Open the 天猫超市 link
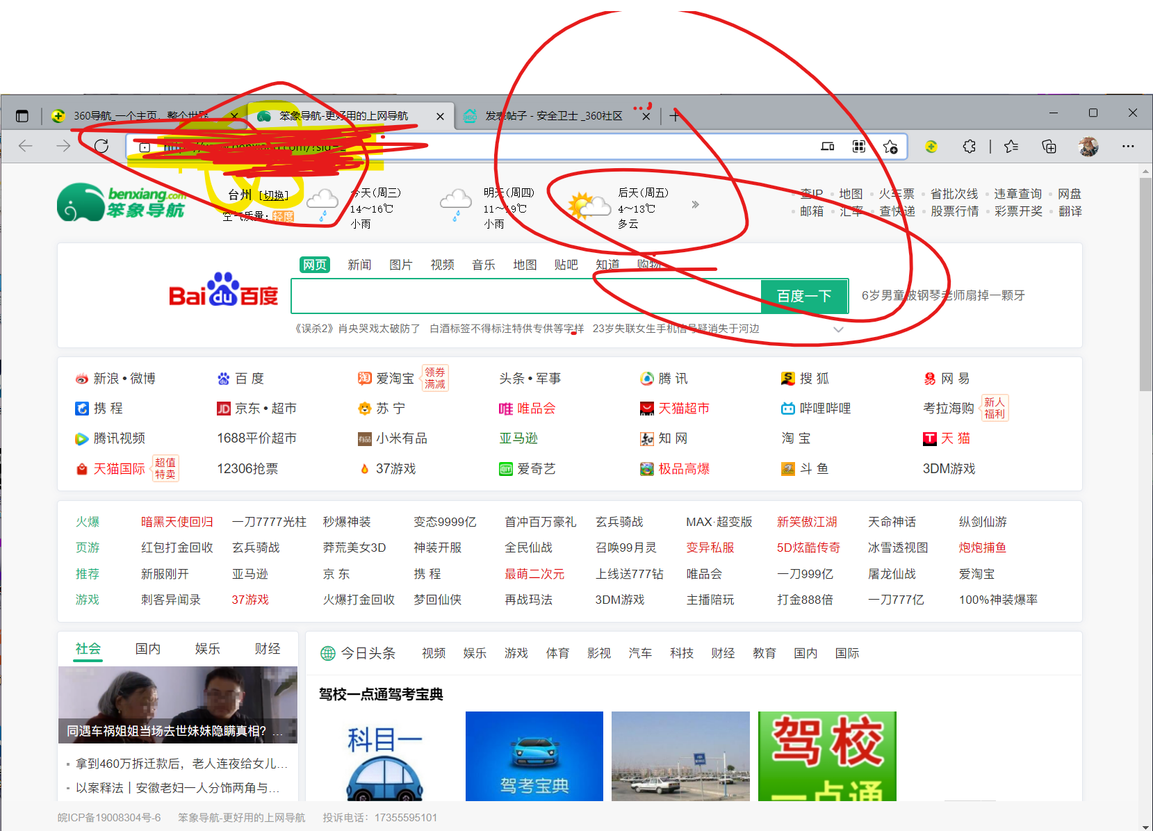The width and height of the screenshot is (1153, 831). tap(675, 409)
